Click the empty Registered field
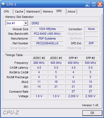Screen dimensions: 104x118 coord(91,34)
